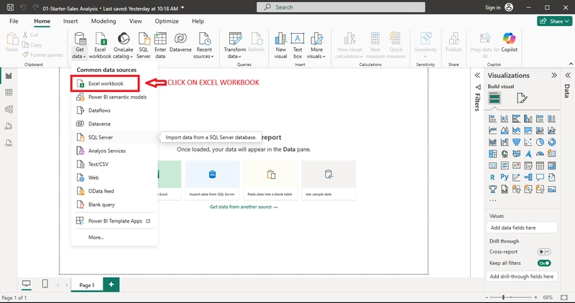Image resolution: width=575 pixels, height=303 pixels.
Task: Select Build visual fields icon
Action: (x=494, y=98)
